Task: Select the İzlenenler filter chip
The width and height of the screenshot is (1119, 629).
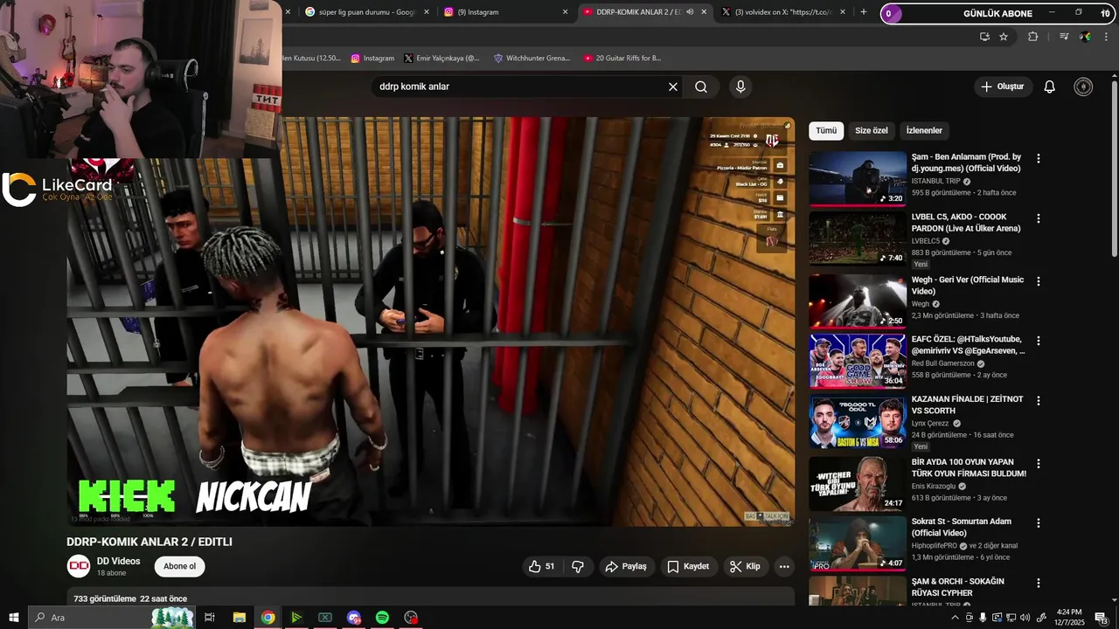Action: tap(924, 131)
